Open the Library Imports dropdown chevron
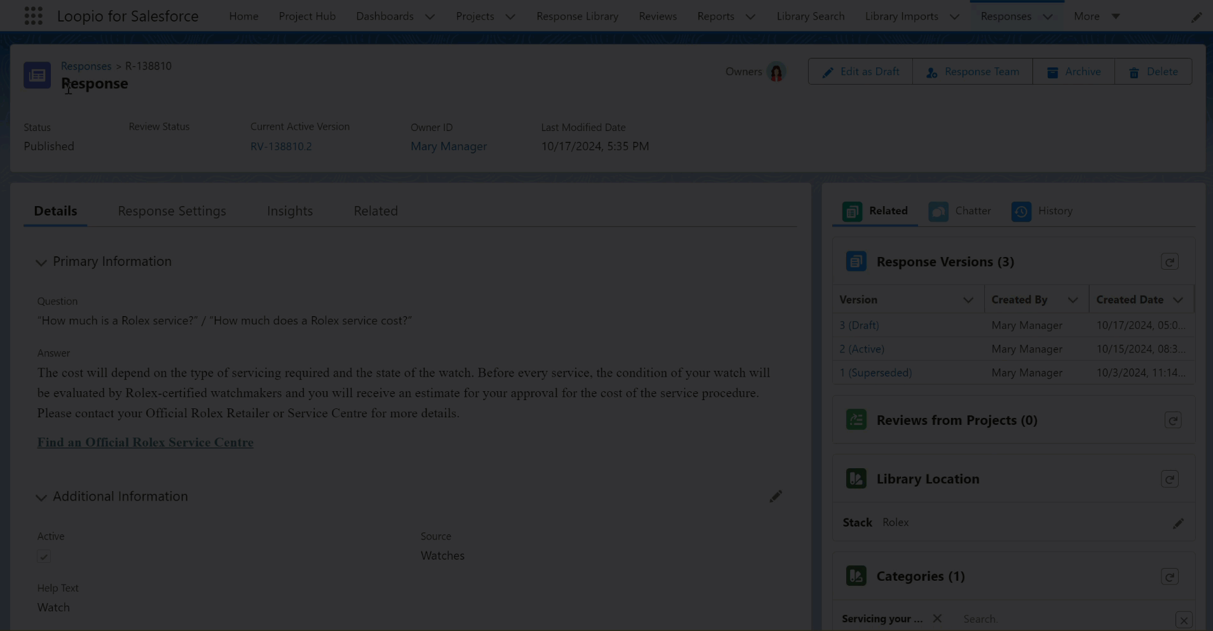The image size is (1213, 631). tap(954, 17)
